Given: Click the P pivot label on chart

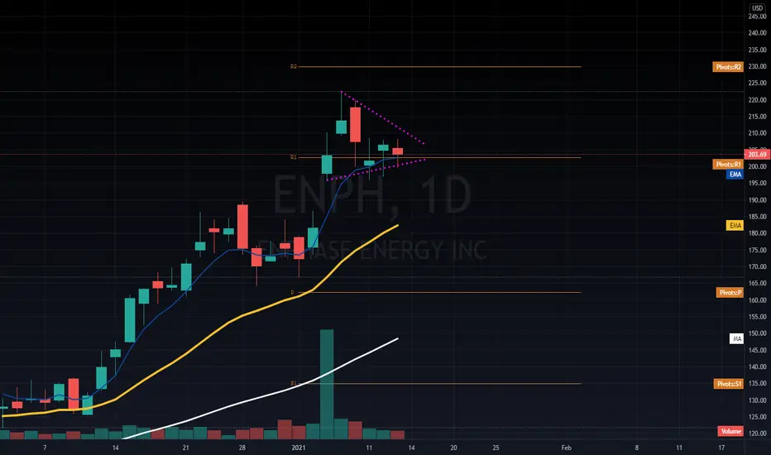Looking at the screenshot, I should point(292,293).
